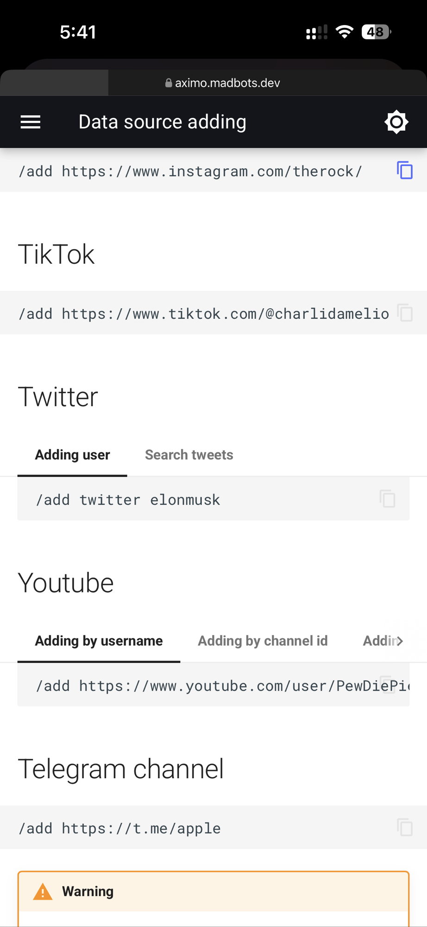This screenshot has height=927, width=427.
Task: Click the Telegram channel section heading
Action: 120,769
